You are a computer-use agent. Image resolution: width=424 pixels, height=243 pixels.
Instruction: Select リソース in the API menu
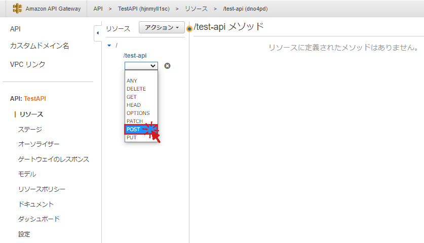click(31, 114)
